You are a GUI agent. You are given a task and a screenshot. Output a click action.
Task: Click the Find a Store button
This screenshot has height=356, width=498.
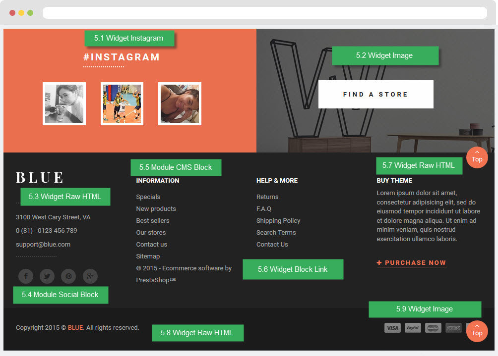pyautogui.click(x=375, y=94)
